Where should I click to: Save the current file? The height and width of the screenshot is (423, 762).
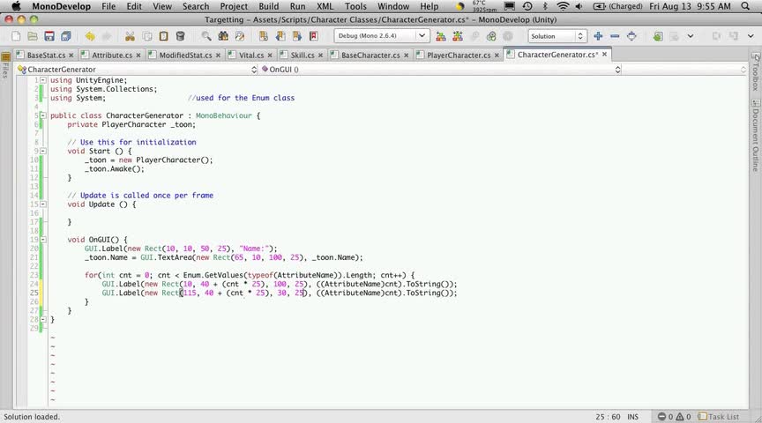pos(49,36)
